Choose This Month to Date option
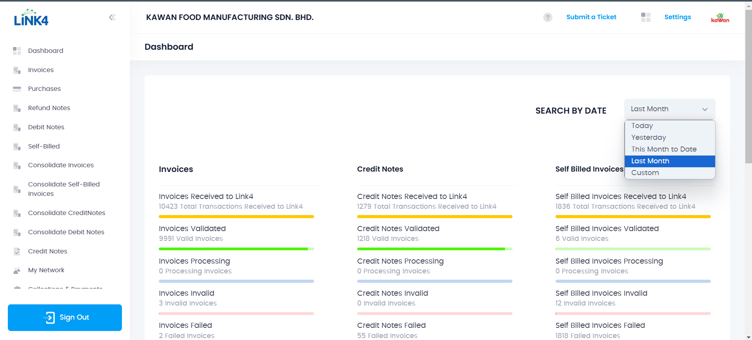Viewport: 752px width, 340px height. tap(663, 149)
